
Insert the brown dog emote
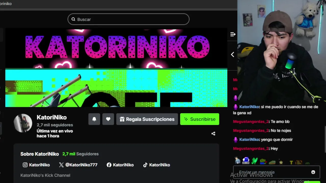click(x=299, y=162)
